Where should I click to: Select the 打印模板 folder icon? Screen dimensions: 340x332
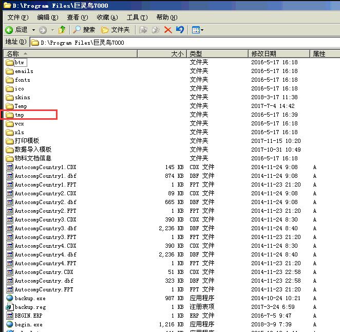pos(9,141)
